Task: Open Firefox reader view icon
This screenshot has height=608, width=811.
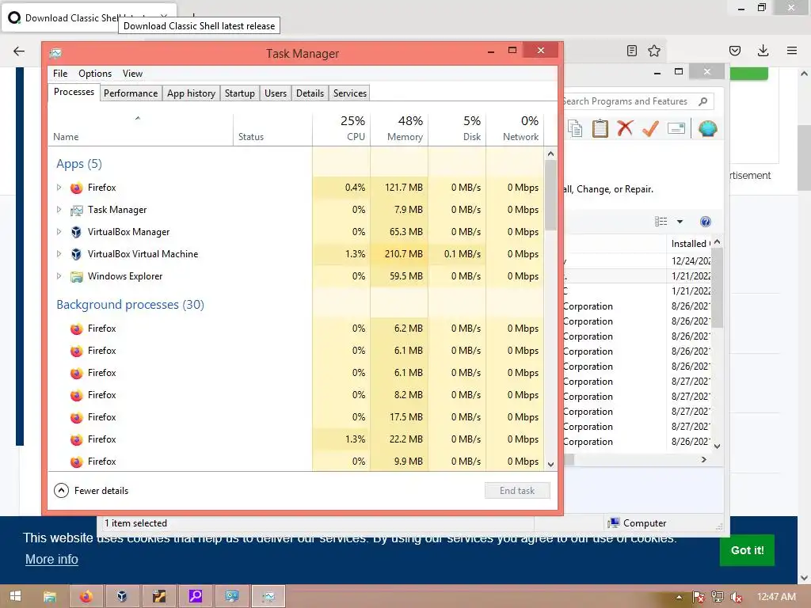Action: 631,51
